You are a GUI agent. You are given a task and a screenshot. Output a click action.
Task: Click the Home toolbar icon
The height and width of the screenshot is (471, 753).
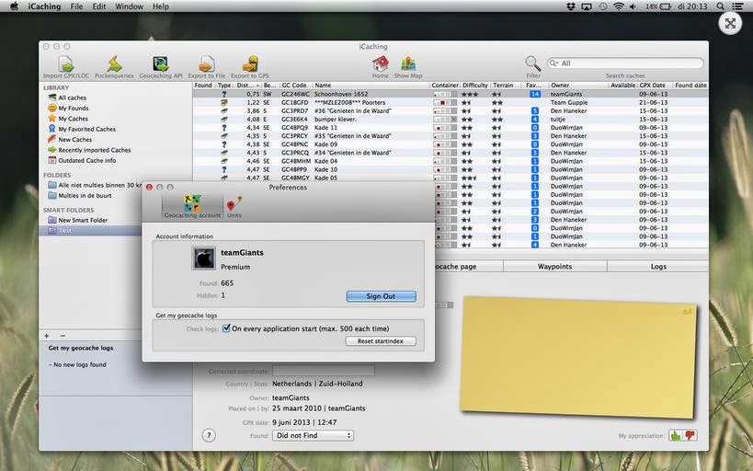[381, 63]
